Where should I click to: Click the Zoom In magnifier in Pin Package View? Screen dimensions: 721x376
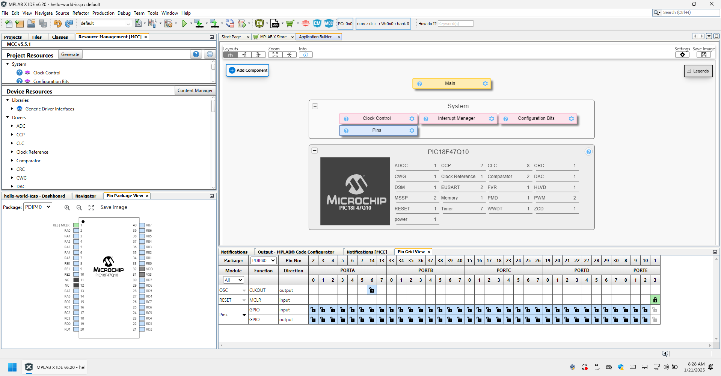pyautogui.click(x=67, y=208)
